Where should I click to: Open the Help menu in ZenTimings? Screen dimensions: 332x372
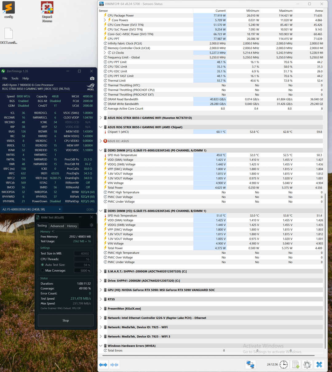[x=26, y=78]
